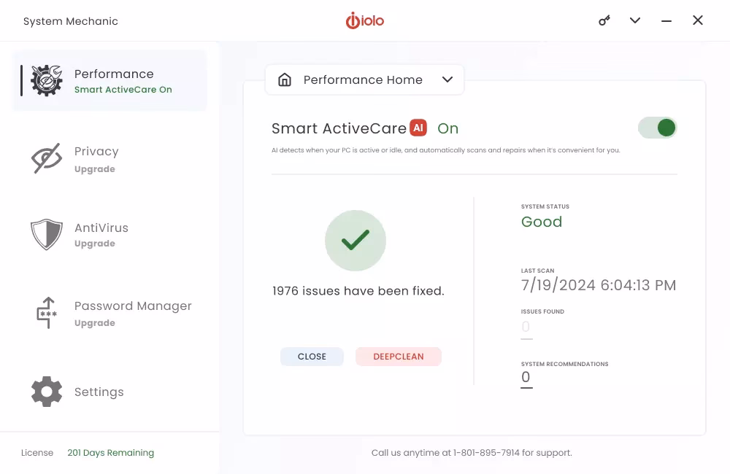Select the AntiVirus label in sidebar
Viewport: 730px width, 474px height.
[101, 228]
